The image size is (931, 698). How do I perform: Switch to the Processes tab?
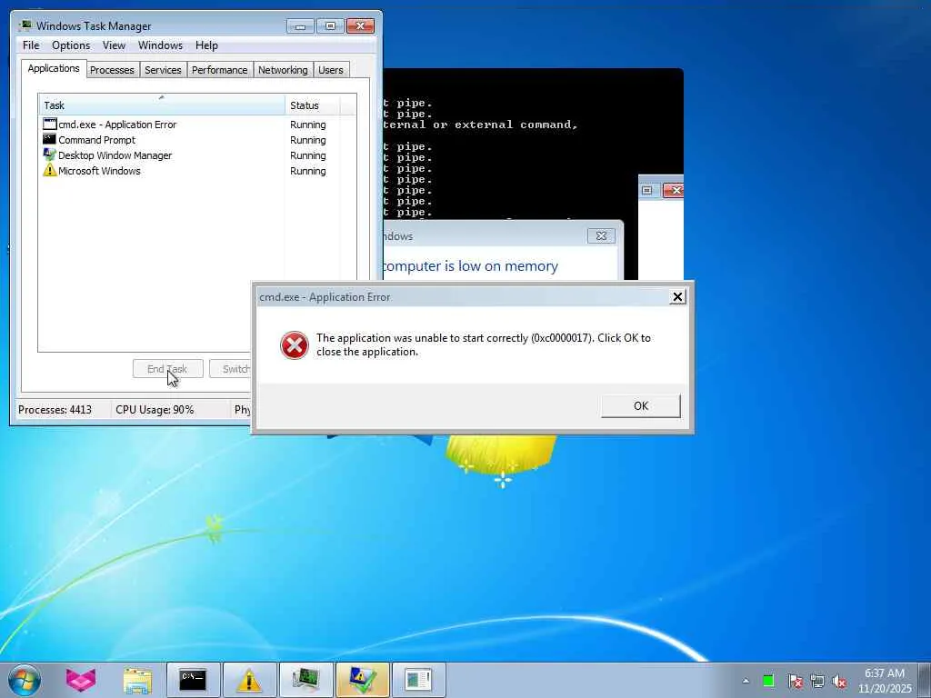(x=112, y=70)
